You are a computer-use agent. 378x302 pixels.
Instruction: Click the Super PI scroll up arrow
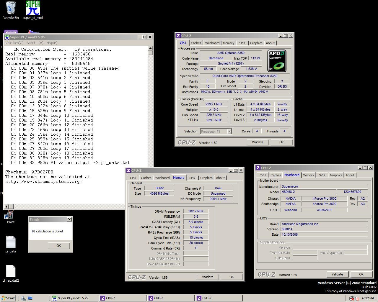(151, 48)
